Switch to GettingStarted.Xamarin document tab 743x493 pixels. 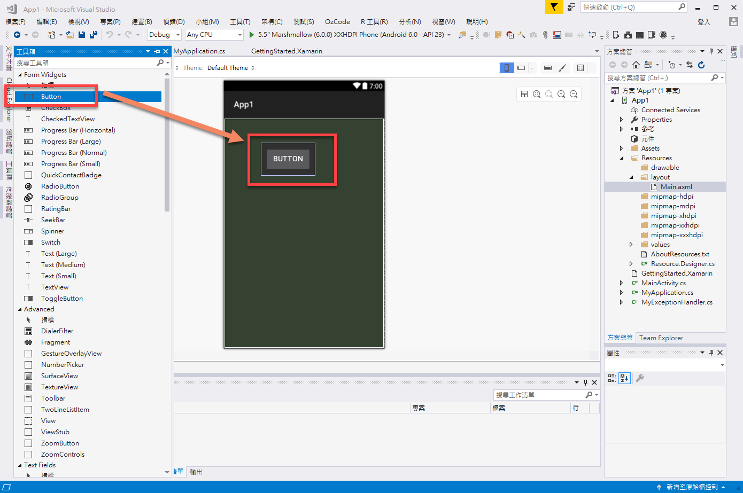287,51
